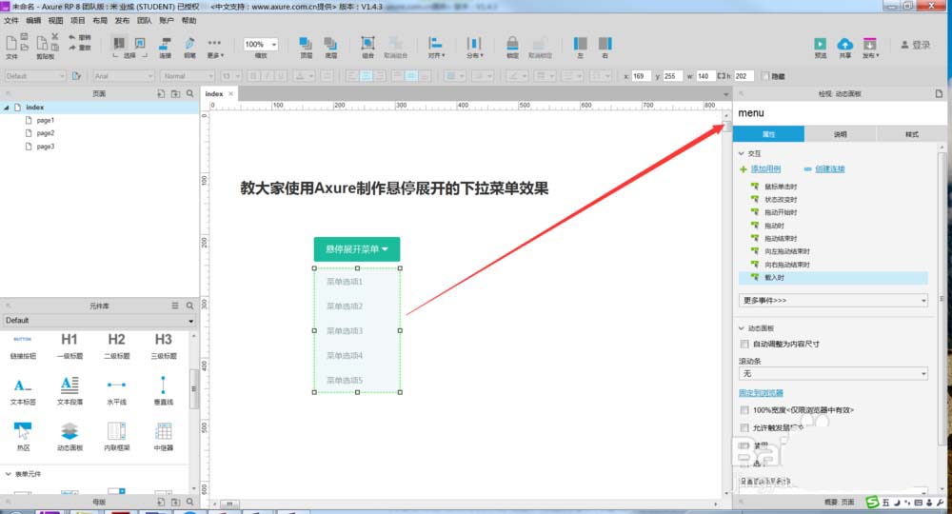Select the 鼠标单击时 event row
The image size is (952, 514).
833,187
